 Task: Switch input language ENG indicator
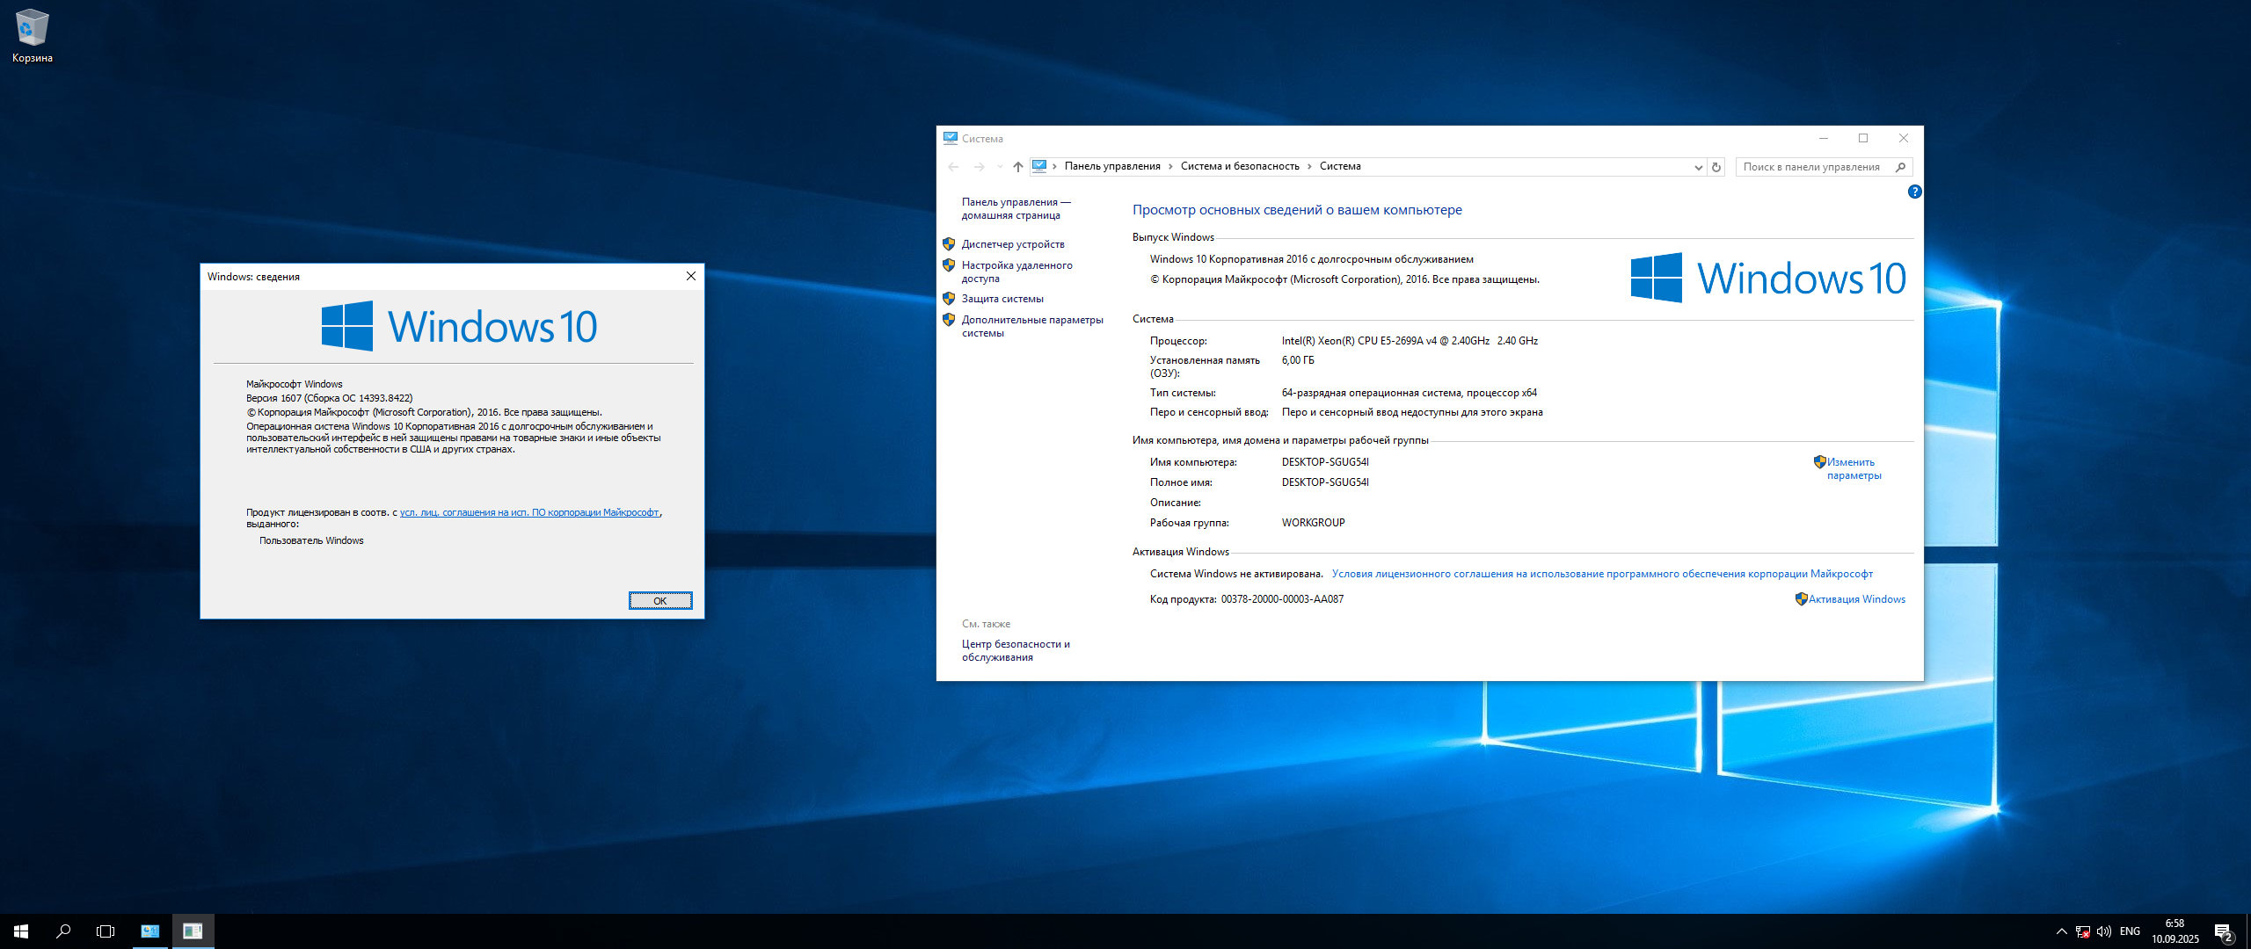coord(2130,931)
